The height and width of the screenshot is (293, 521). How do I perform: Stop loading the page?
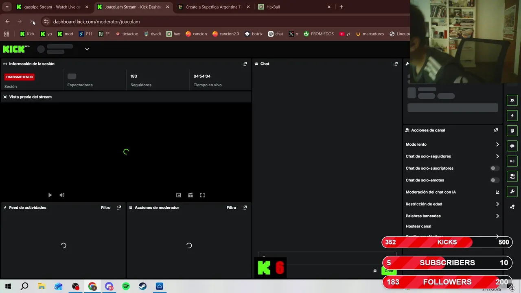coord(32,22)
